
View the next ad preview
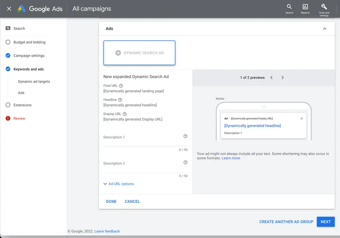point(283,77)
